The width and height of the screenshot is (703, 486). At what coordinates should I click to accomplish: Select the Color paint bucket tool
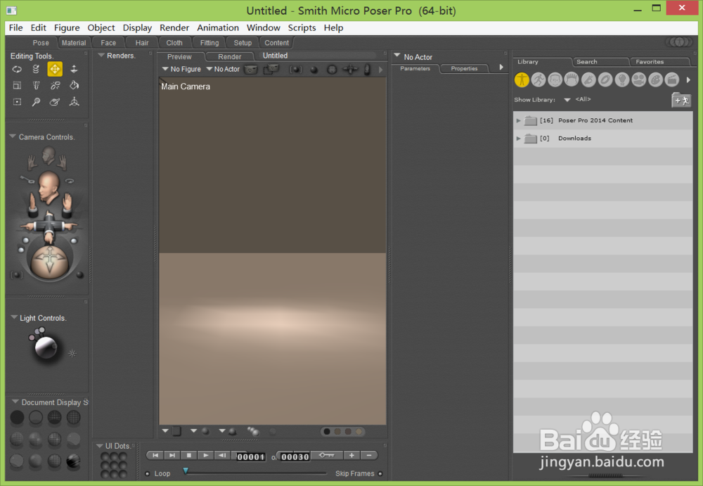click(x=74, y=85)
